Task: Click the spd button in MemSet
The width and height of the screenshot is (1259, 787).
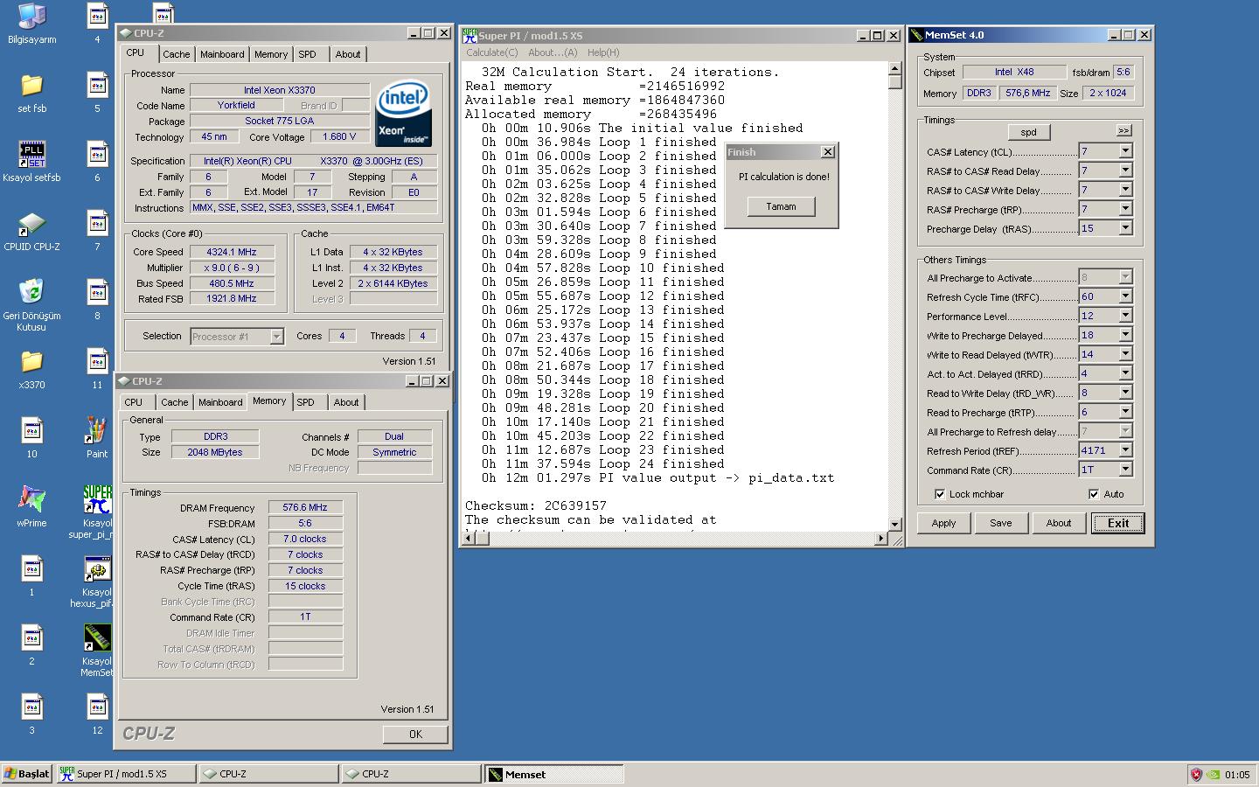Action: pos(1029,132)
